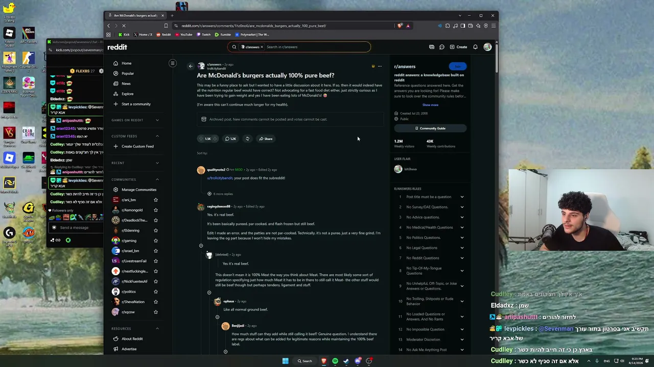Favorite the r/israel_bm community star
The image size is (654, 367).
tap(156, 251)
